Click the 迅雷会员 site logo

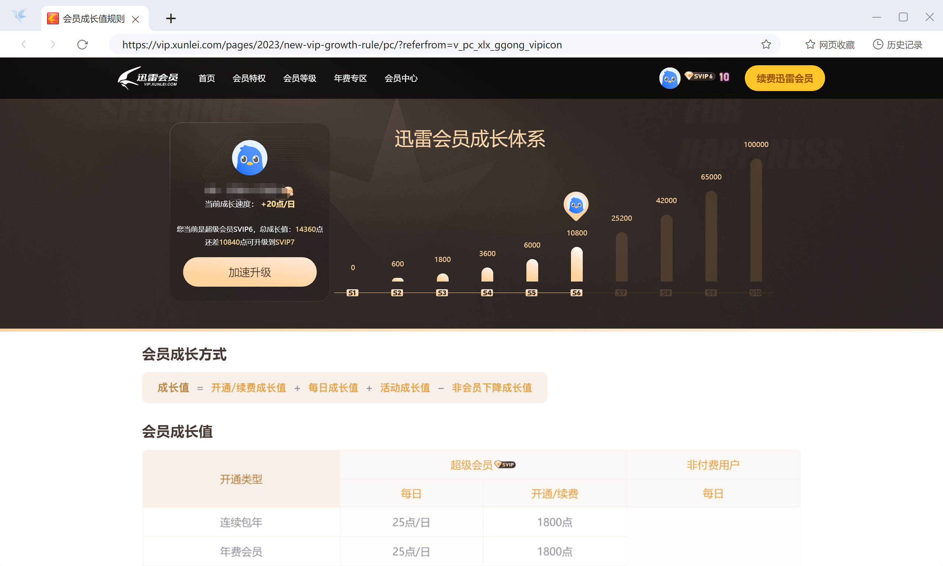pyautogui.click(x=148, y=78)
